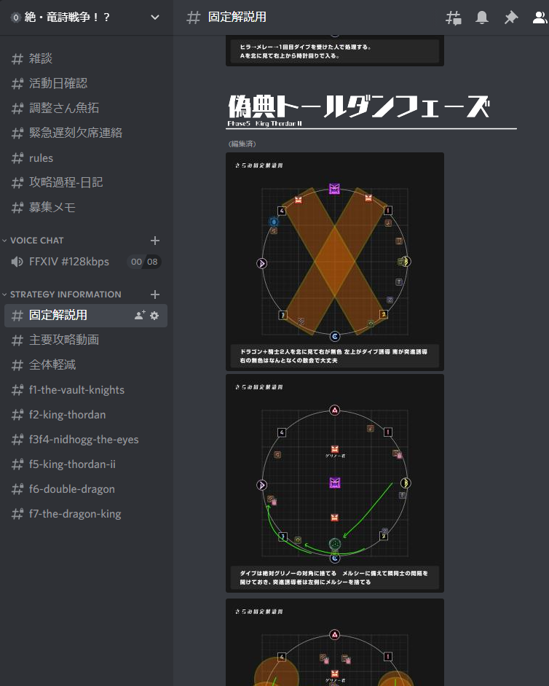
Task: Open the Threads icon in channel header
Action: click(x=453, y=17)
